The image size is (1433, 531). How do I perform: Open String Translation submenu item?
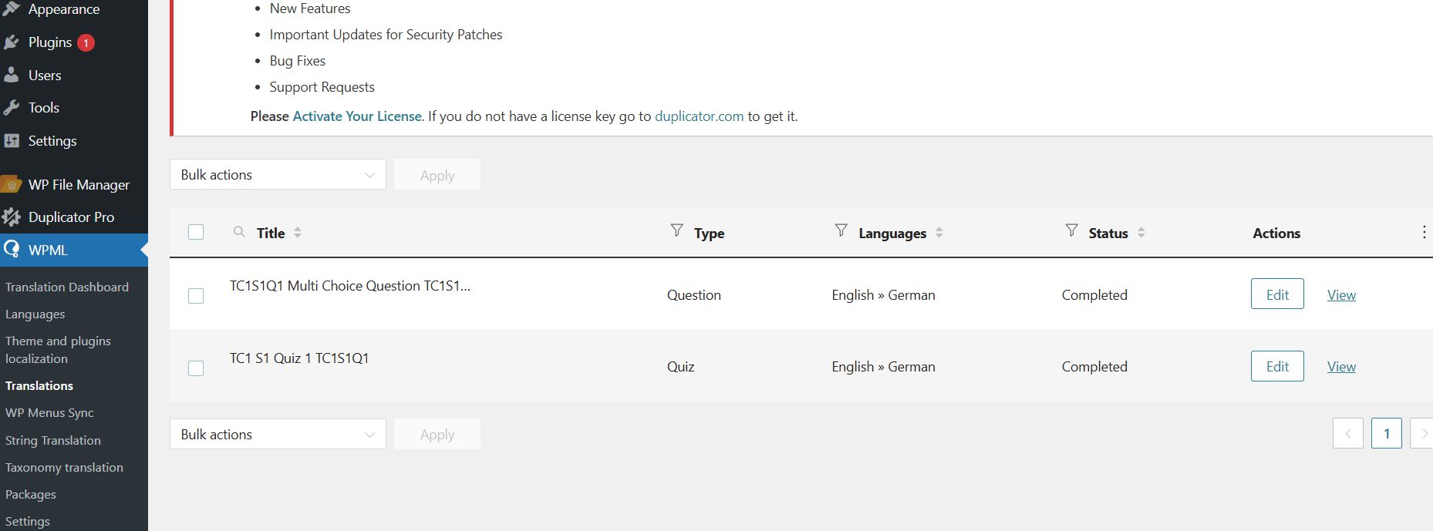(53, 440)
